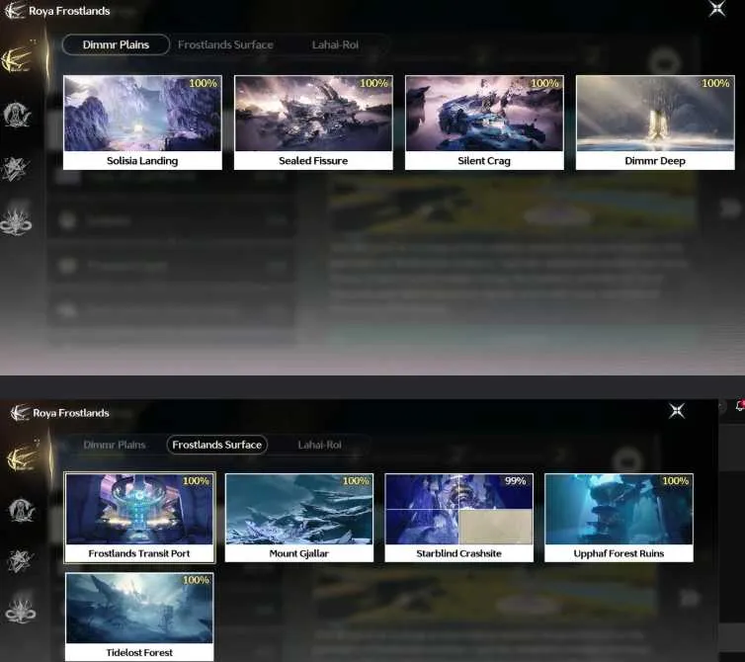Select the third region emblem in bottom sidebar

(x=20, y=561)
